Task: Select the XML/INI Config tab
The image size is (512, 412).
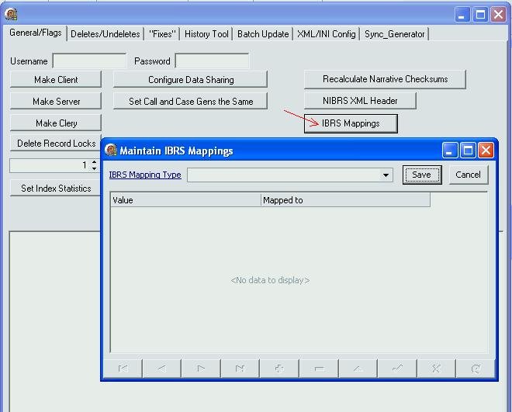Action: [x=326, y=34]
